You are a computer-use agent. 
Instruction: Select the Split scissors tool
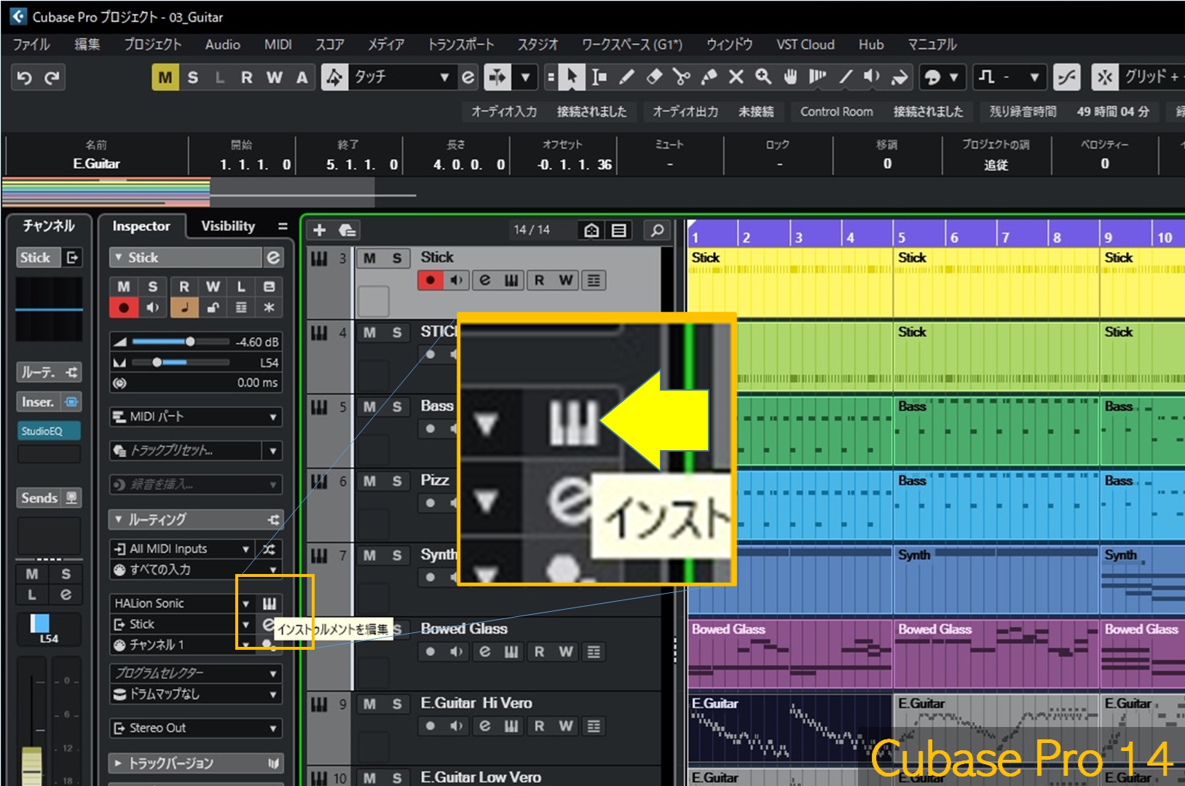tap(682, 77)
